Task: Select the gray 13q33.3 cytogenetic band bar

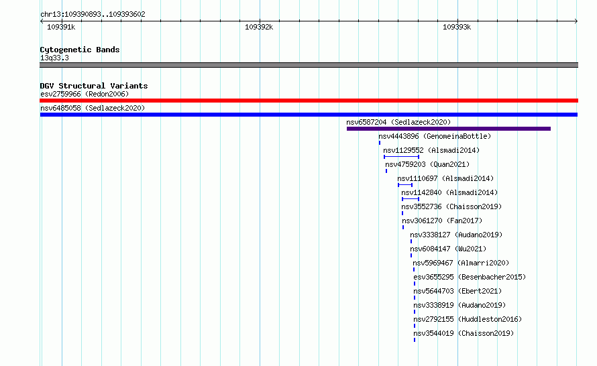Action: pos(309,65)
